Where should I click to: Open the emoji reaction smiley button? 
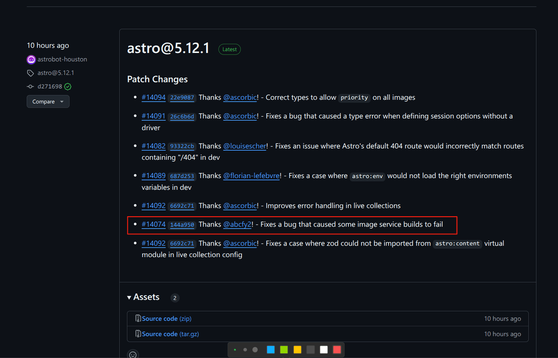133,355
